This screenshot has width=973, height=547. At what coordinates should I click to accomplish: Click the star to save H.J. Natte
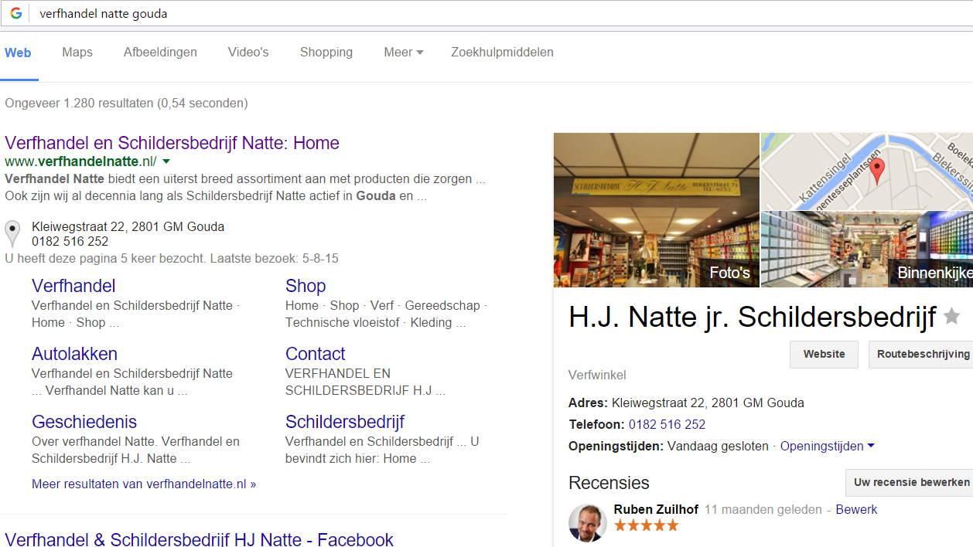click(952, 317)
